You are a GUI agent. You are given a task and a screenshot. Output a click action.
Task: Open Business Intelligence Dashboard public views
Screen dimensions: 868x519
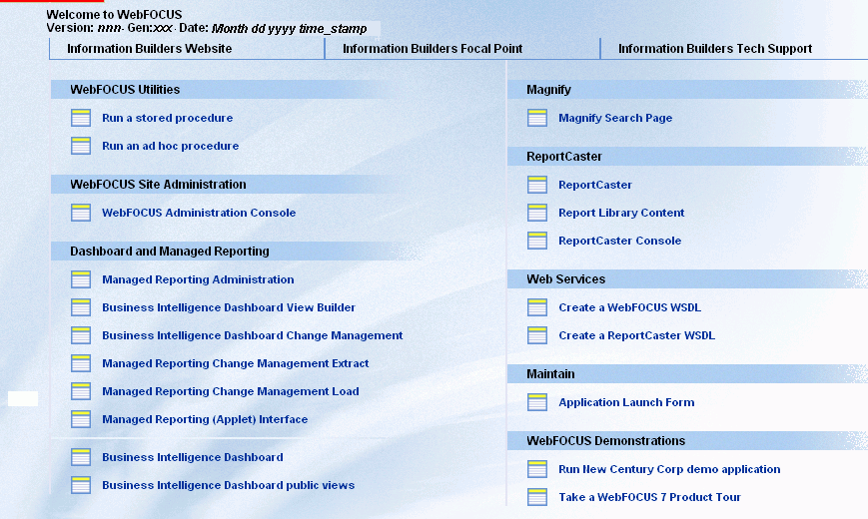pos(228,485)
